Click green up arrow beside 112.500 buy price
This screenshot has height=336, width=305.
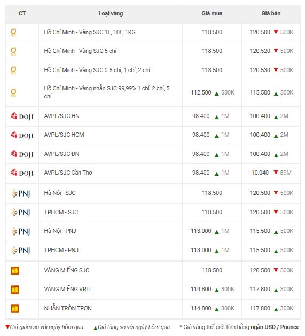pyautogui.click(x=217, y=93)
